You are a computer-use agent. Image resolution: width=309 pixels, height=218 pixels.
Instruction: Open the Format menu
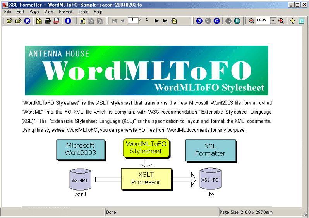coord(65,12)
